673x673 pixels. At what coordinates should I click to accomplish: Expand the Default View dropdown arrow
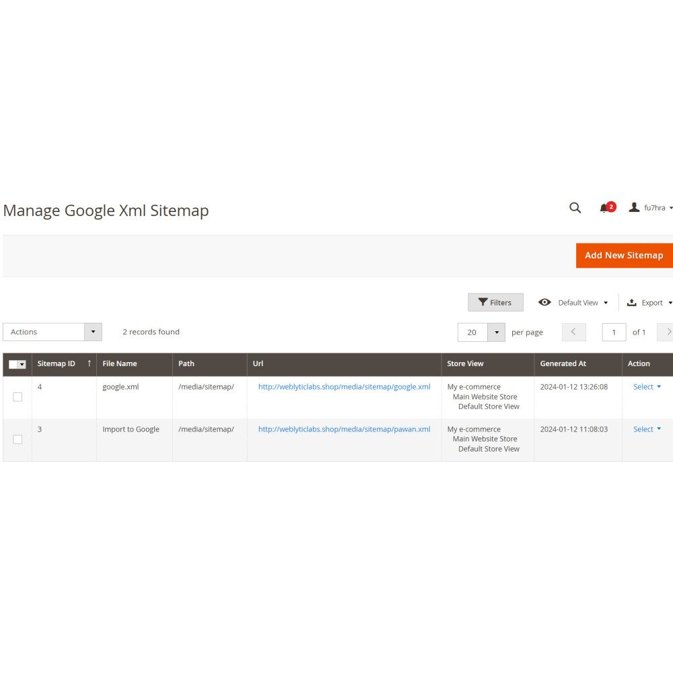(606, 303)
